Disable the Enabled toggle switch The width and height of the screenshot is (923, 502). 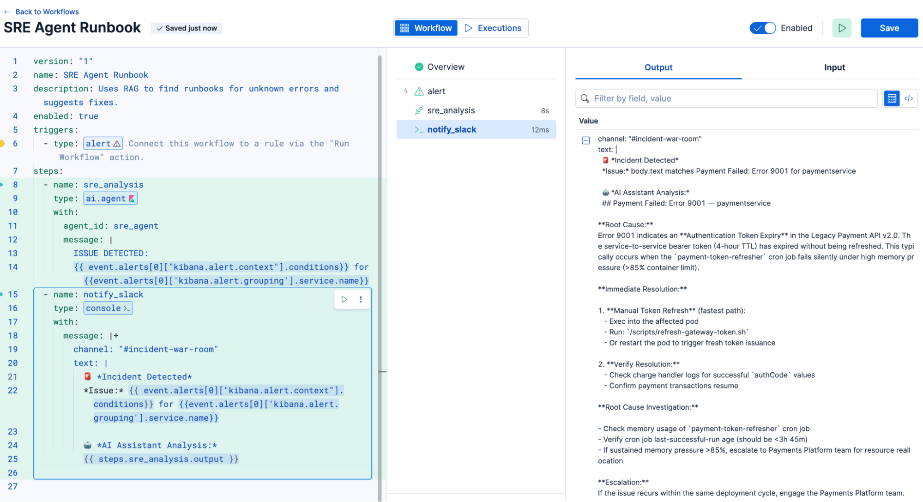(762, 28)
